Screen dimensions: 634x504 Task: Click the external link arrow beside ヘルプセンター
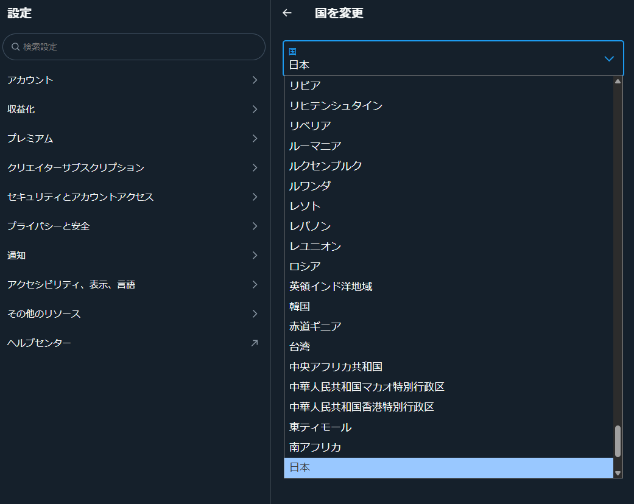pyautogui.click(x=255, y=343)
